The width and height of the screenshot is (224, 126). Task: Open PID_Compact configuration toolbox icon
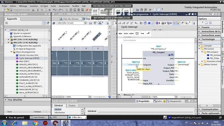169,55
